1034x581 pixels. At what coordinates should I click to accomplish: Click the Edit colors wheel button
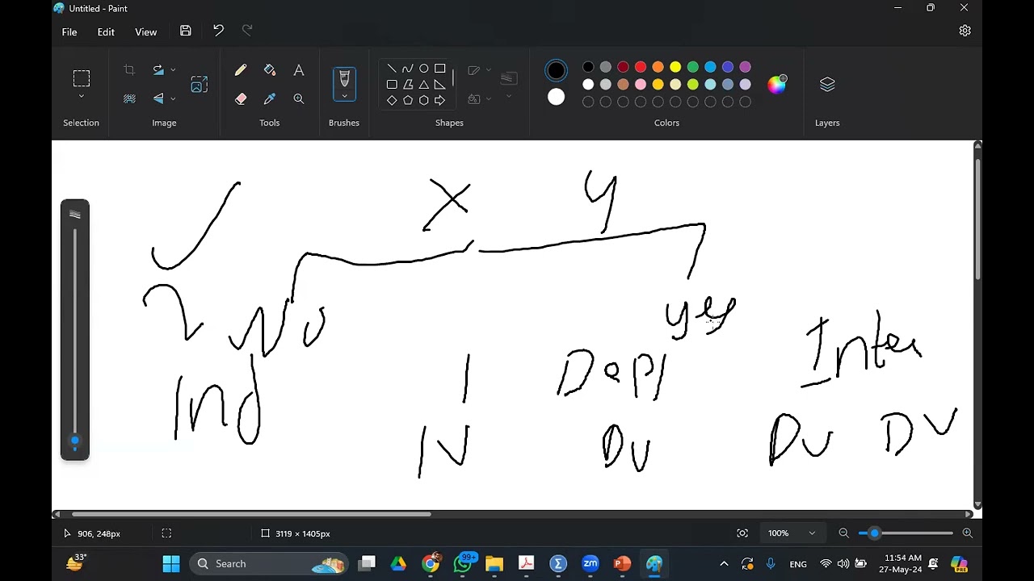tap(777, 85)
